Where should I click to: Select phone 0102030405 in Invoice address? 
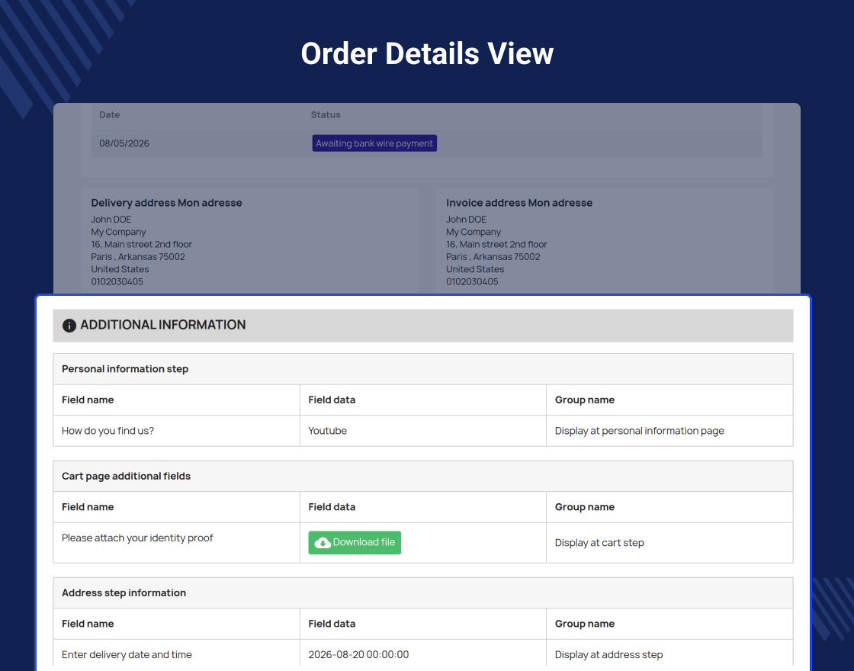(x=472, y=281)
